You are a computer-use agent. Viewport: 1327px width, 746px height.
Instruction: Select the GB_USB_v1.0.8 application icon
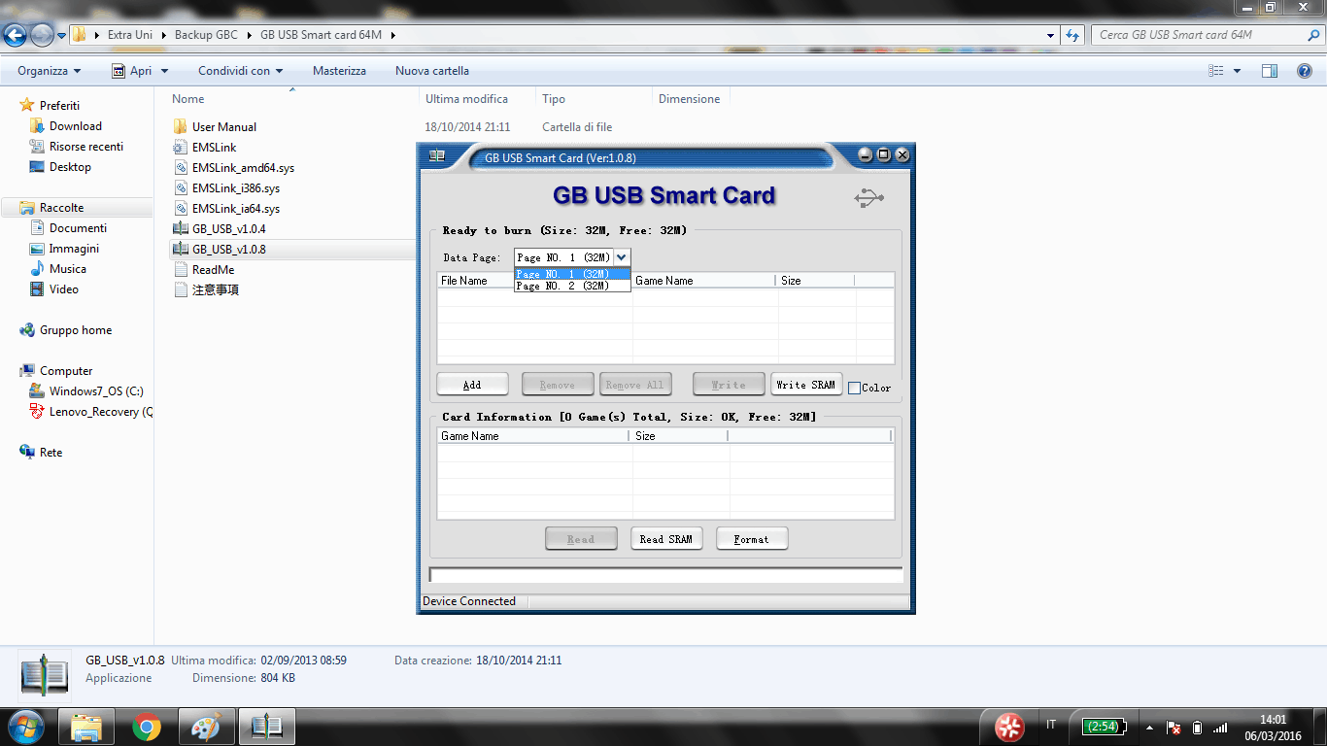[181, 250]
